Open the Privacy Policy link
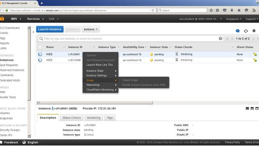259x146 pixels. (232, 142)
